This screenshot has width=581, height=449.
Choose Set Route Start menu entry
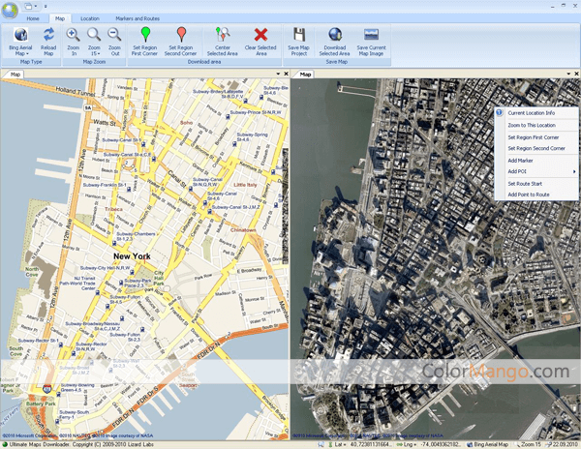point(525,184)
